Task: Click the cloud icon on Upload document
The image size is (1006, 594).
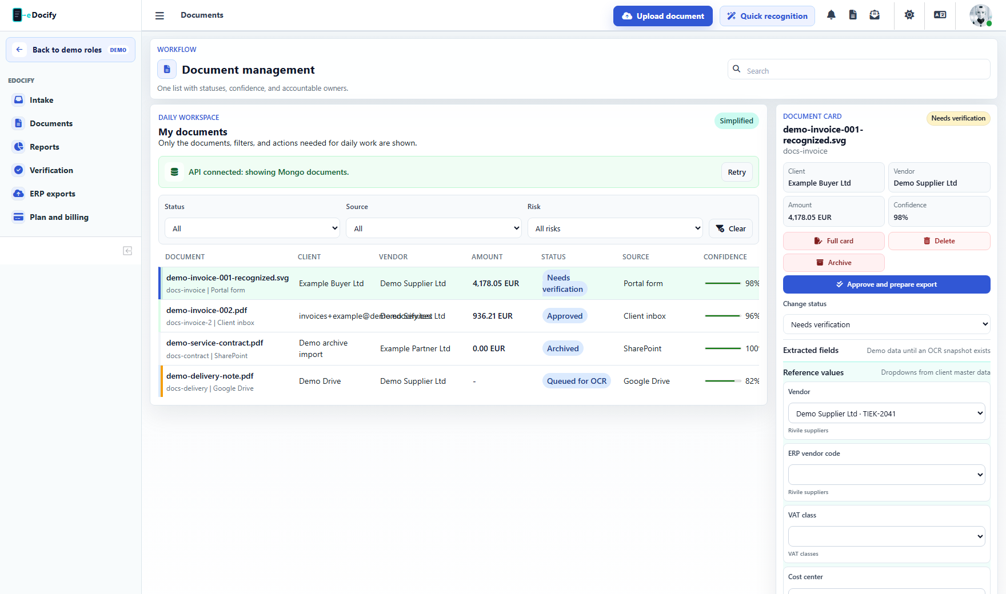Action: click(627, 16)
